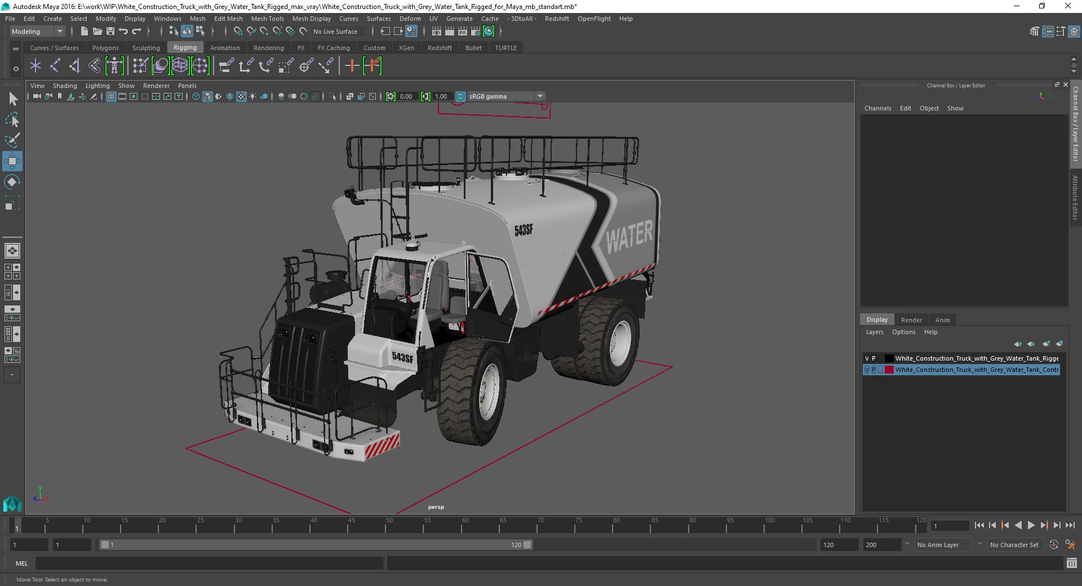Choose the Rotate tool in toolbox
Image resolution: width=1082 pixels, height=586 pixels.
point(12,181)
